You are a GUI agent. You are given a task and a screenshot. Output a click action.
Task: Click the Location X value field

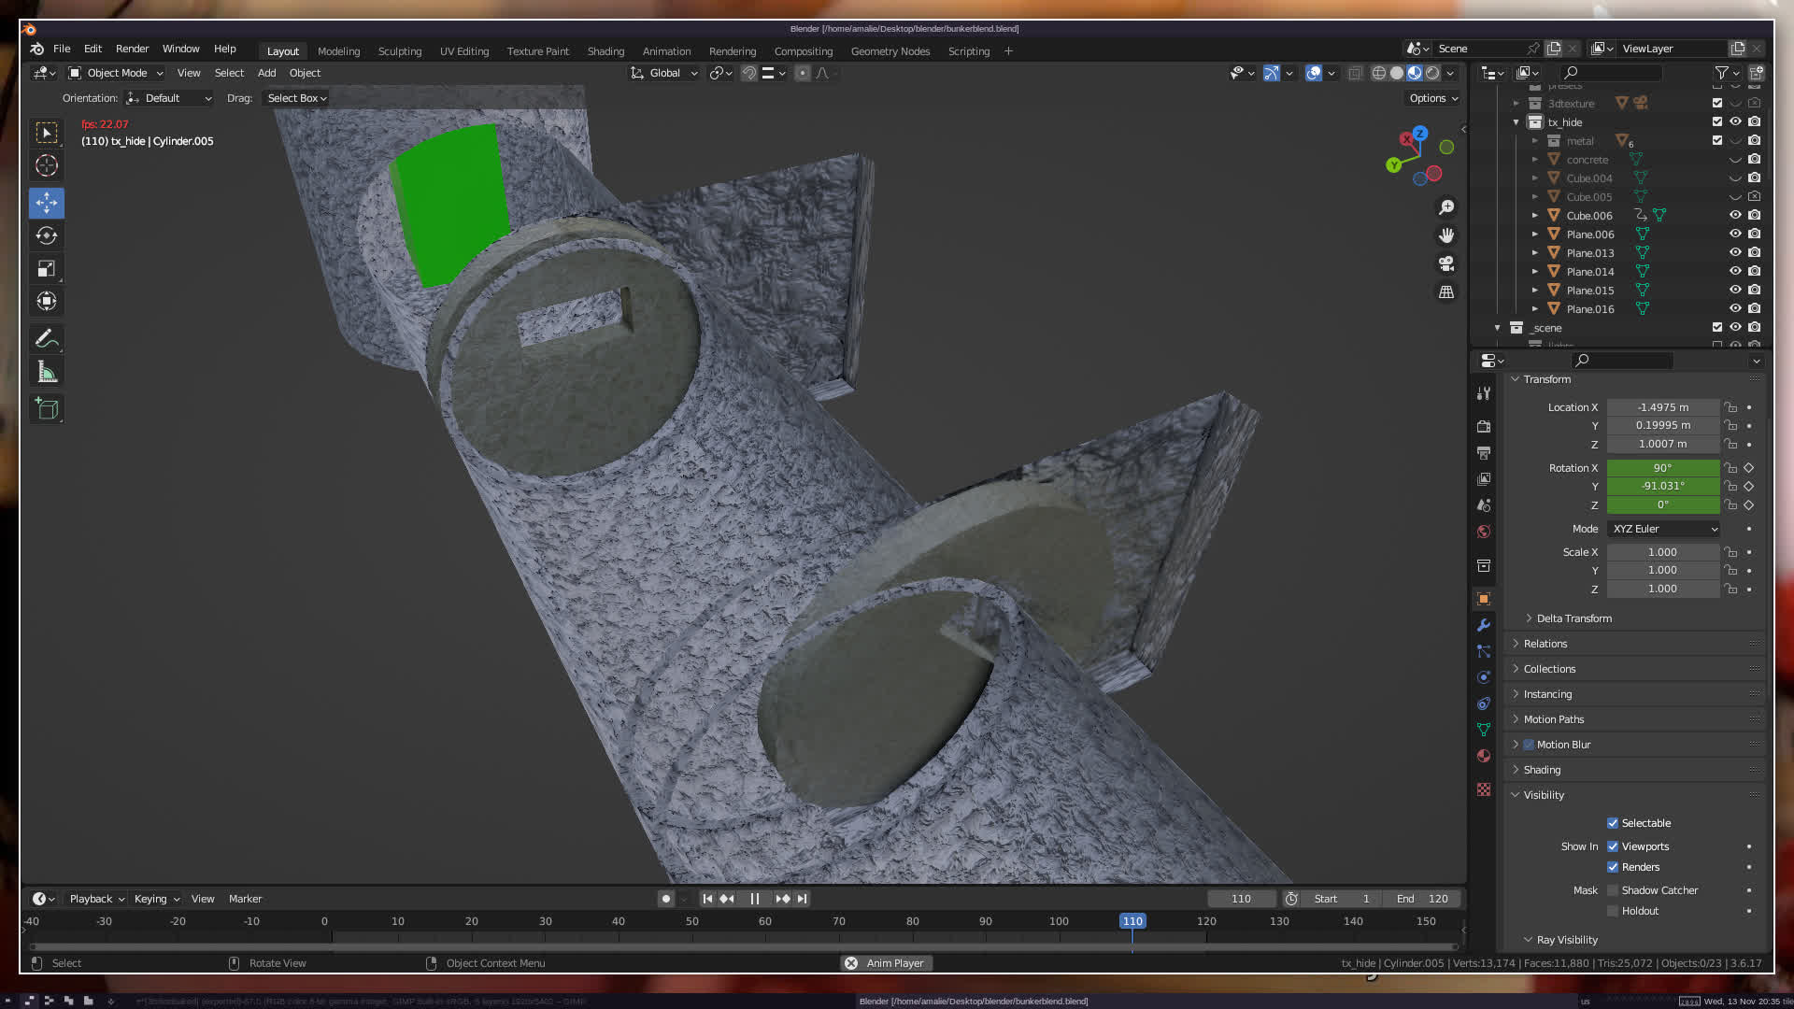click(1662, 407)
